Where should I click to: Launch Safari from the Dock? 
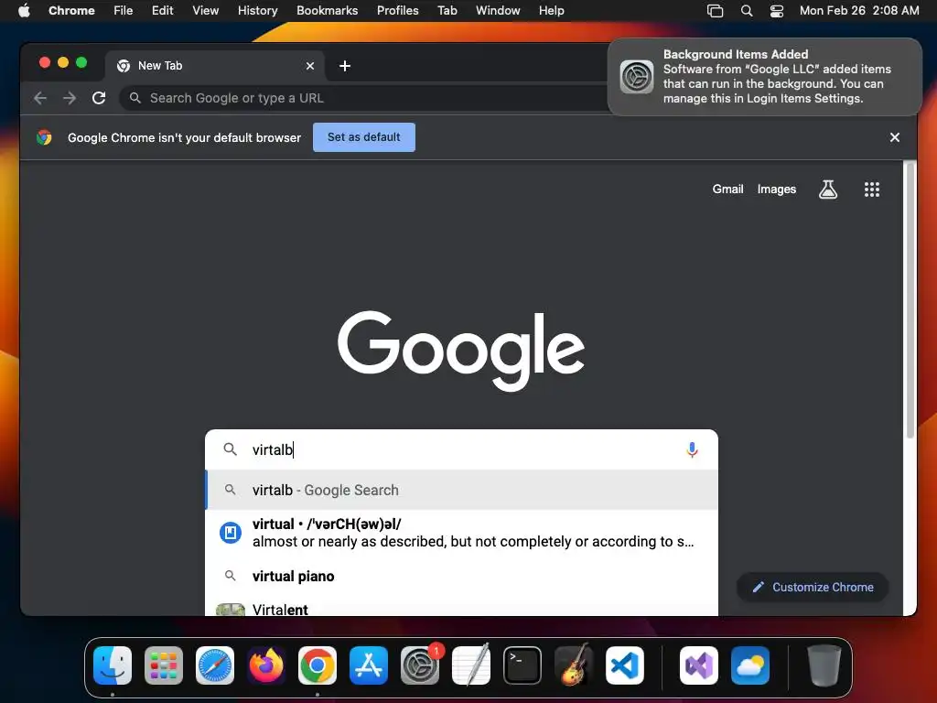click(215, 665)
